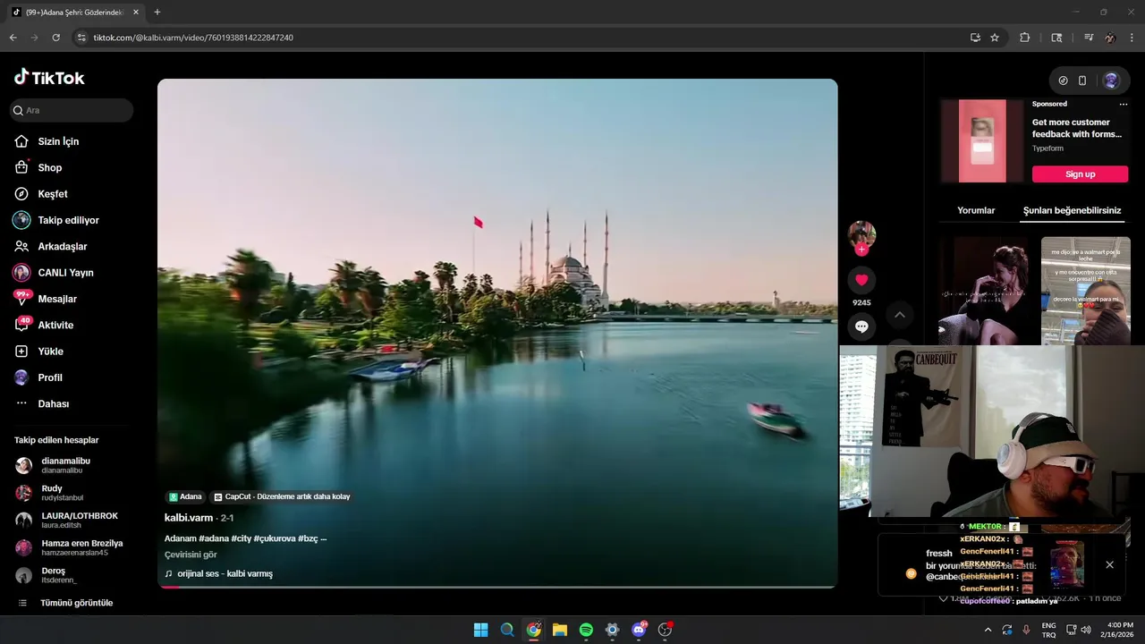Open the Arkadaşlar page
The image size is (1145, 644).
[62, 246]
